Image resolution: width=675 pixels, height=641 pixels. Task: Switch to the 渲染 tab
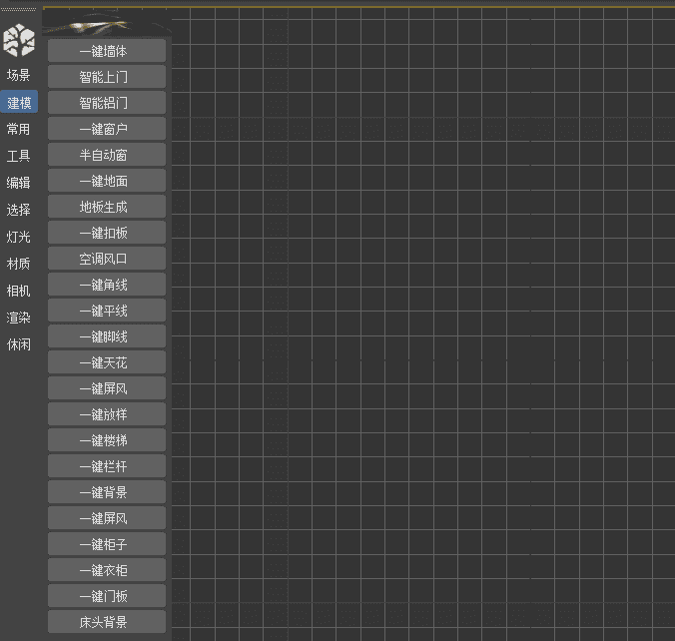click(x=19, y=318)
